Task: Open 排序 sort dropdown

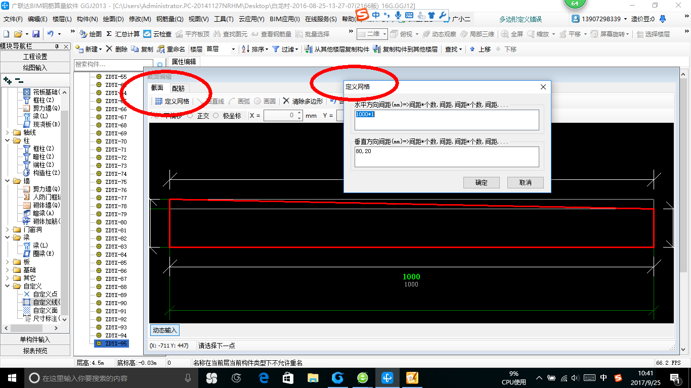Action: 255,49
